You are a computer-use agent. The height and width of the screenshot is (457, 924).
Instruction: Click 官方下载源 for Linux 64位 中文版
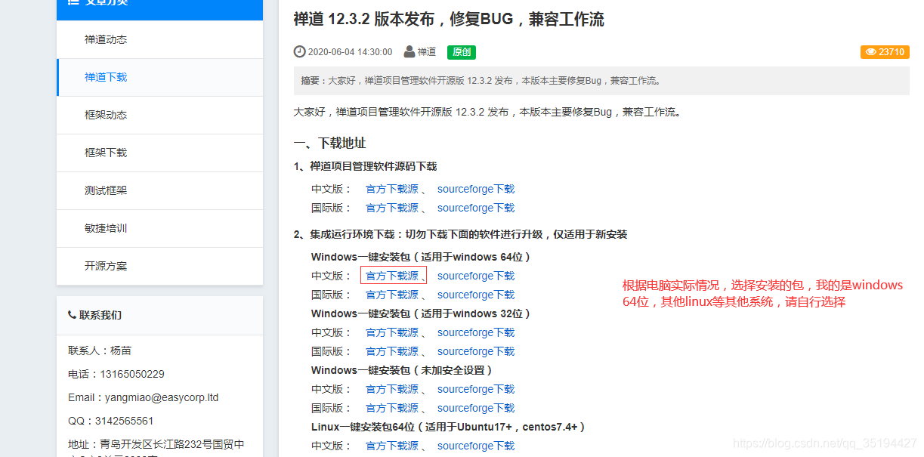pyautogui.click(x=392, y=446)
